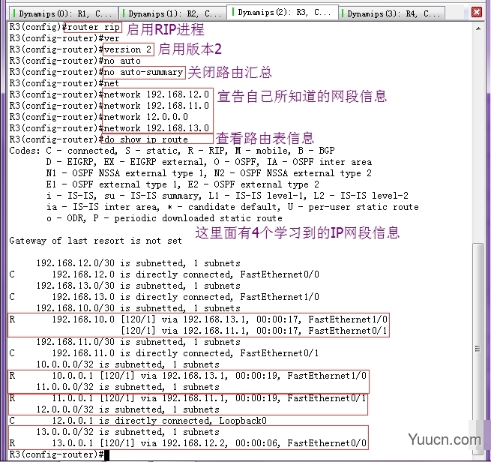This screenshot has height=462, width=491.
Task: Click connected route 192.168.12.0 FastEthernet0/0 line
Action: (164, 274)
